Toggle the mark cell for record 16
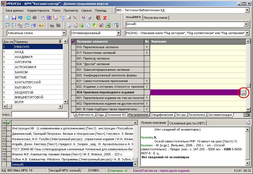 [9, 159]
